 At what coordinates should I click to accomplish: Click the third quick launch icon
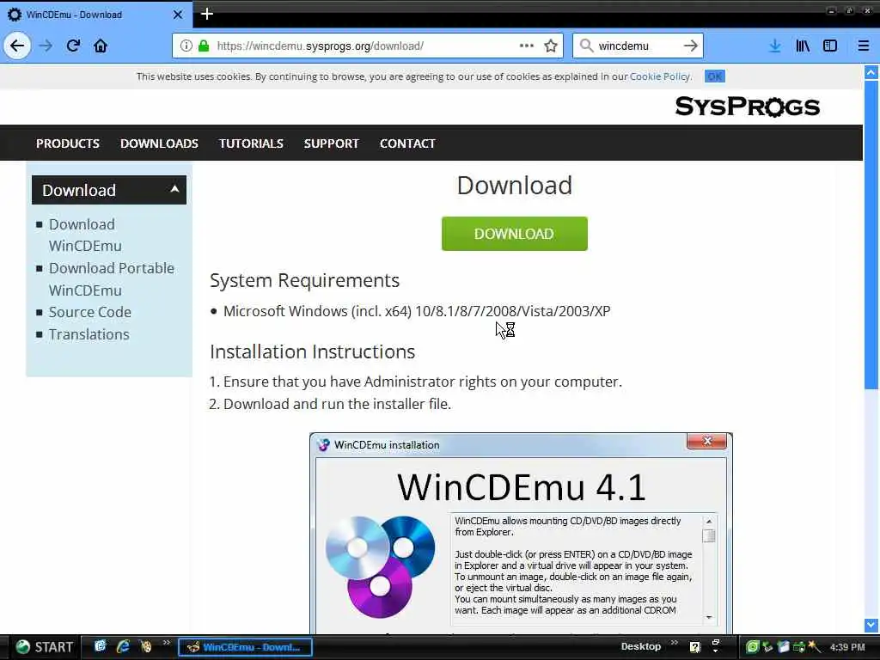tap(145, 646)
